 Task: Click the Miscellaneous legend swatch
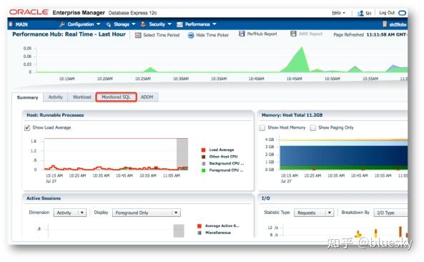(x=199, y=233)
